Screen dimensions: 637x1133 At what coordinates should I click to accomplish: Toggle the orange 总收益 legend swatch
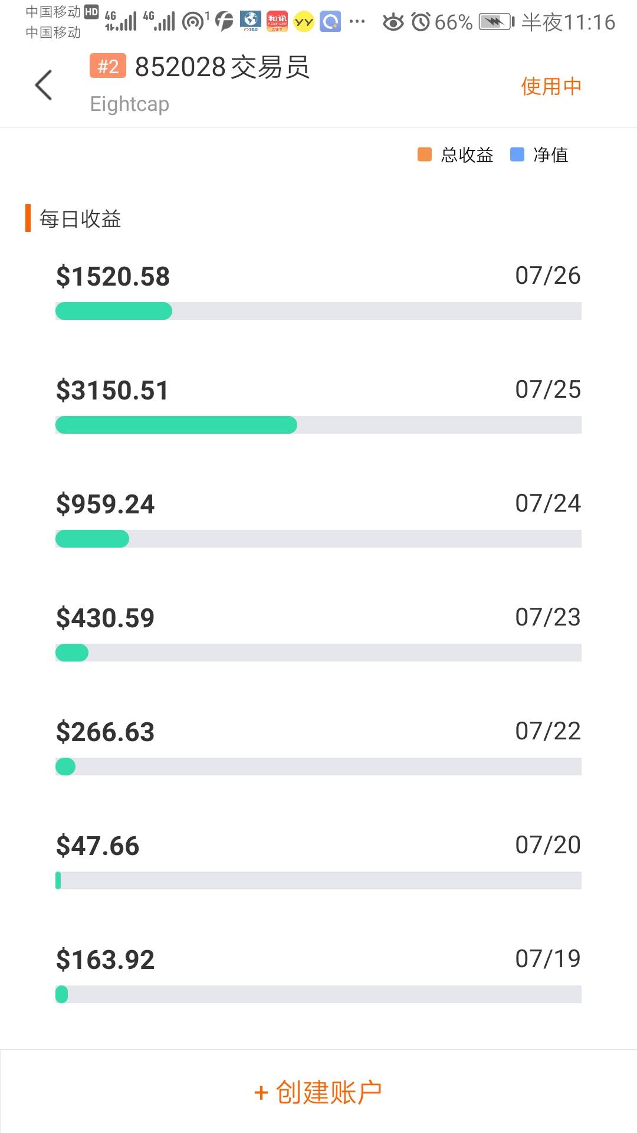425,155
